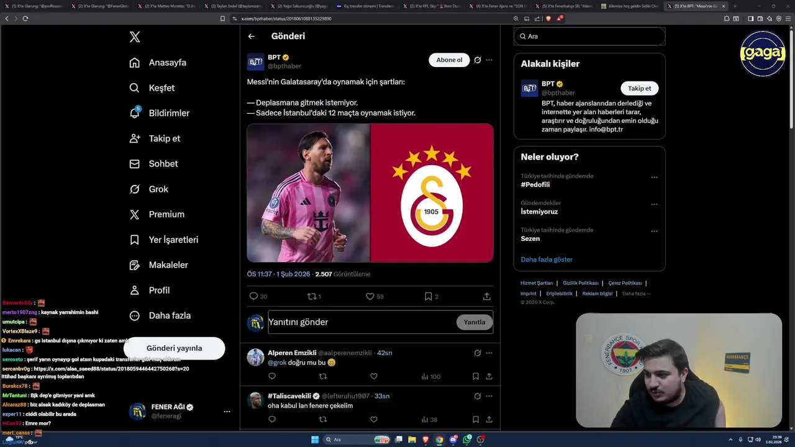
Task: Bookmark #Taliscavekili's reply
Action: [476, 420]
